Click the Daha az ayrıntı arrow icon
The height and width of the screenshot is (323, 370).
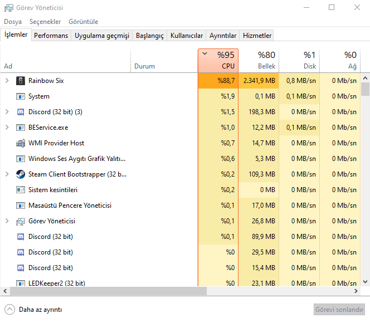9,309
